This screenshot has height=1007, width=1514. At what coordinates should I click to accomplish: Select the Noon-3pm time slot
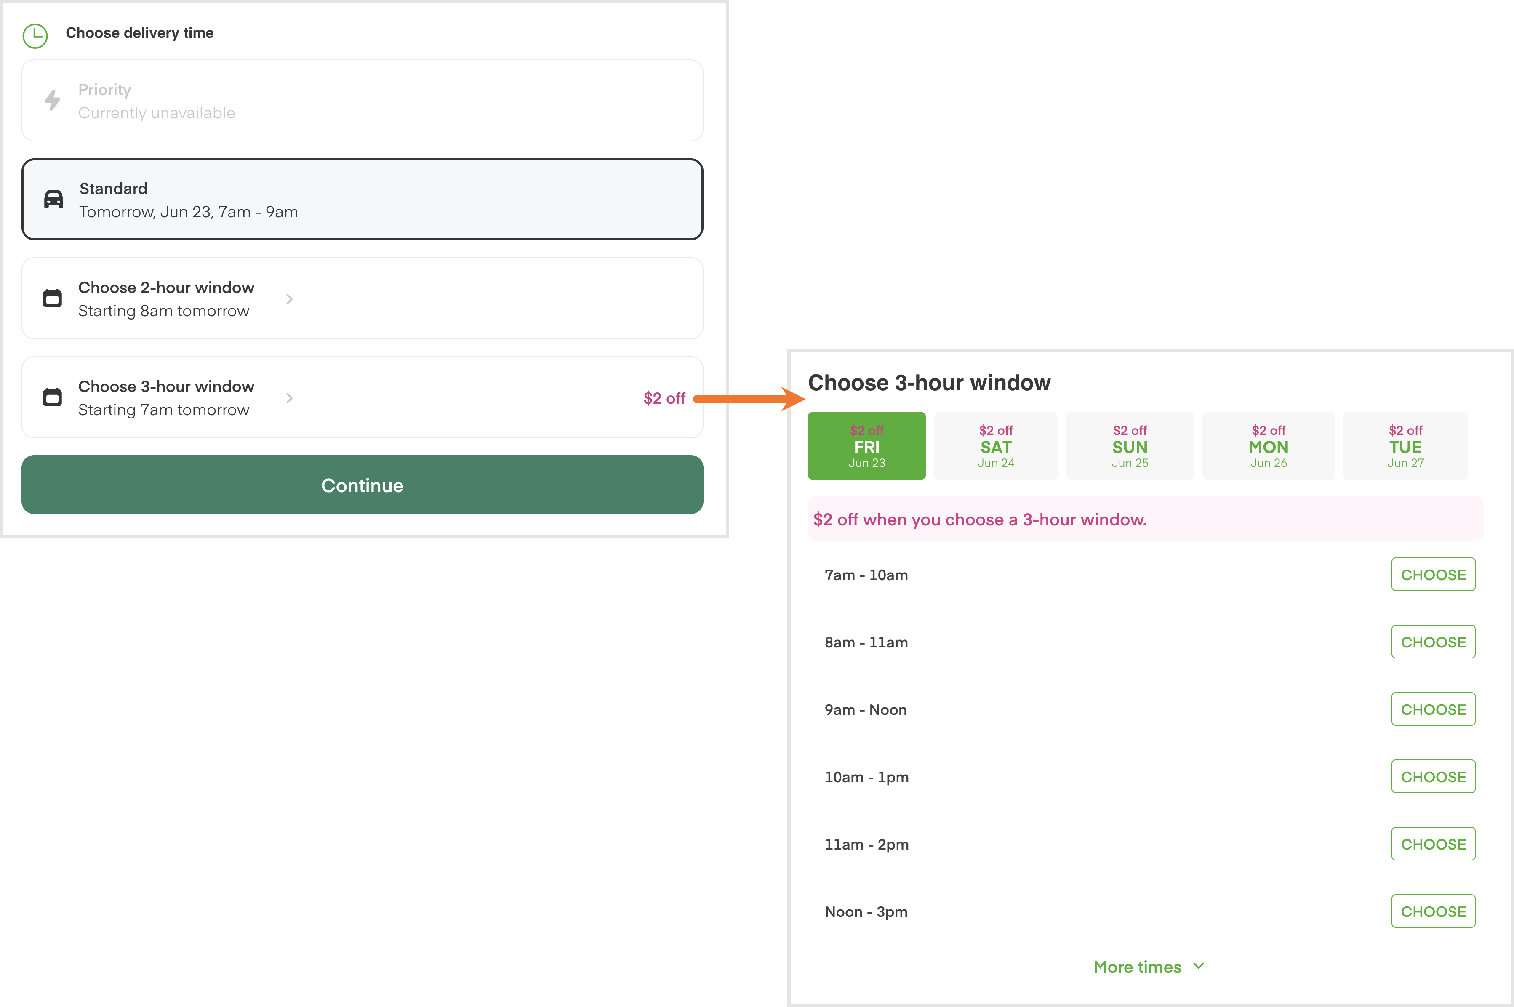(x=1433, y=911)
